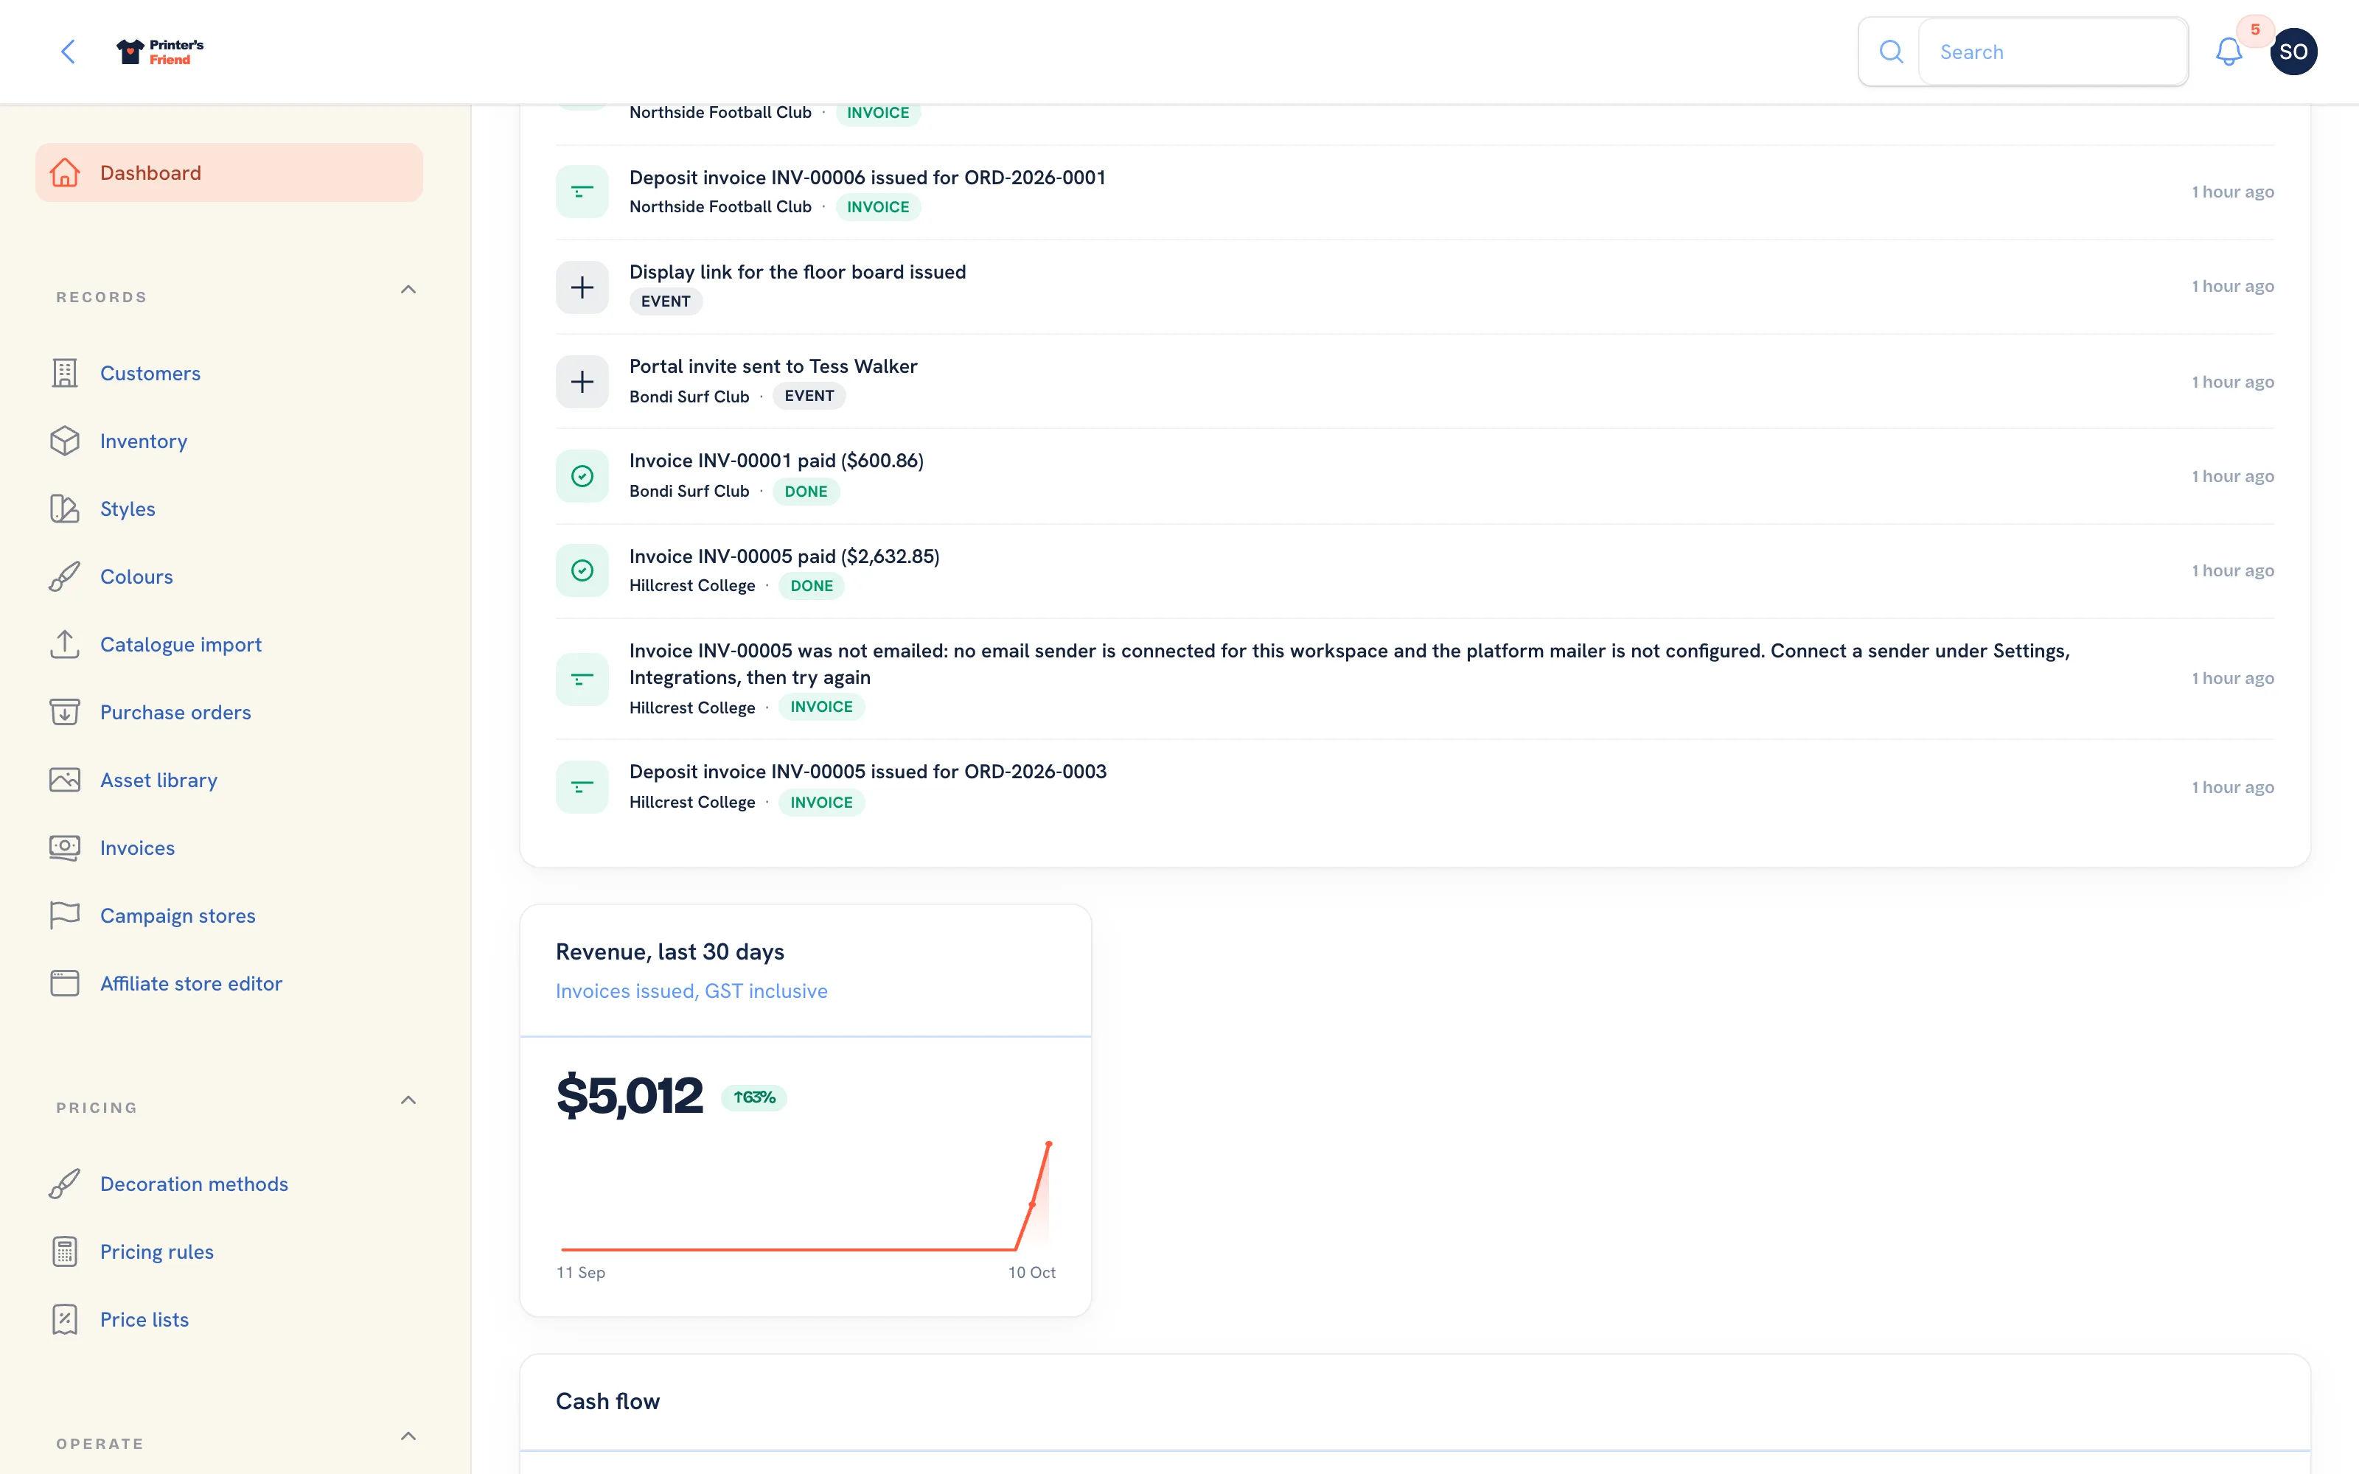Go to the Dashboard menu item

pos(229,172)
